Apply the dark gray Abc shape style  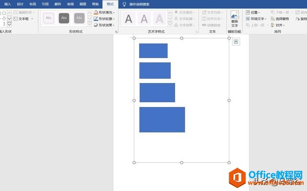click(64, 18)
